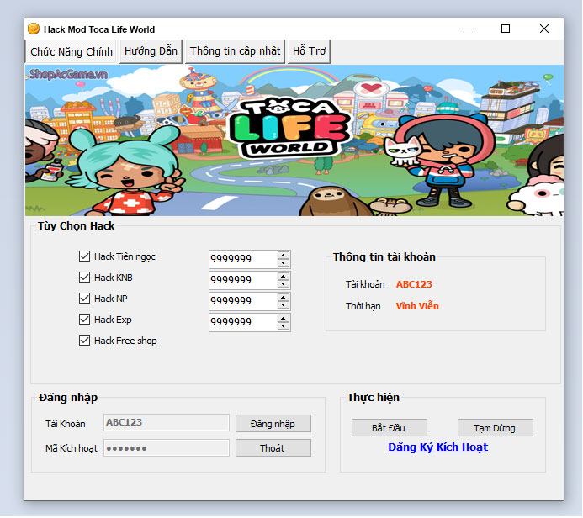Decrease Hack Tiên ngọc value with down arrow
Image resolution: width=583 pixels, height=518 pixels.
tap(284, 263)
